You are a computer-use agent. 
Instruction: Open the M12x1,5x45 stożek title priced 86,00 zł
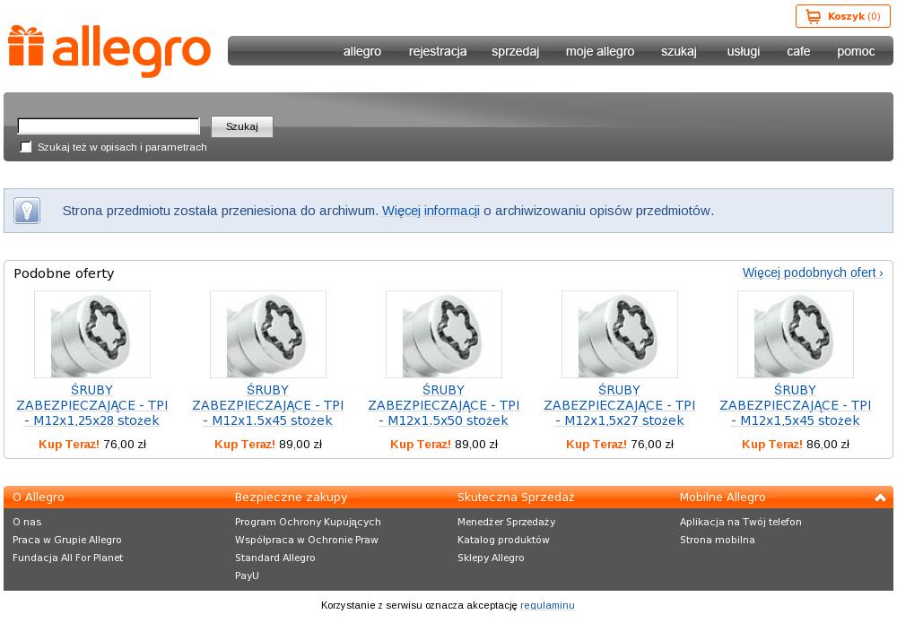[795, 405]
